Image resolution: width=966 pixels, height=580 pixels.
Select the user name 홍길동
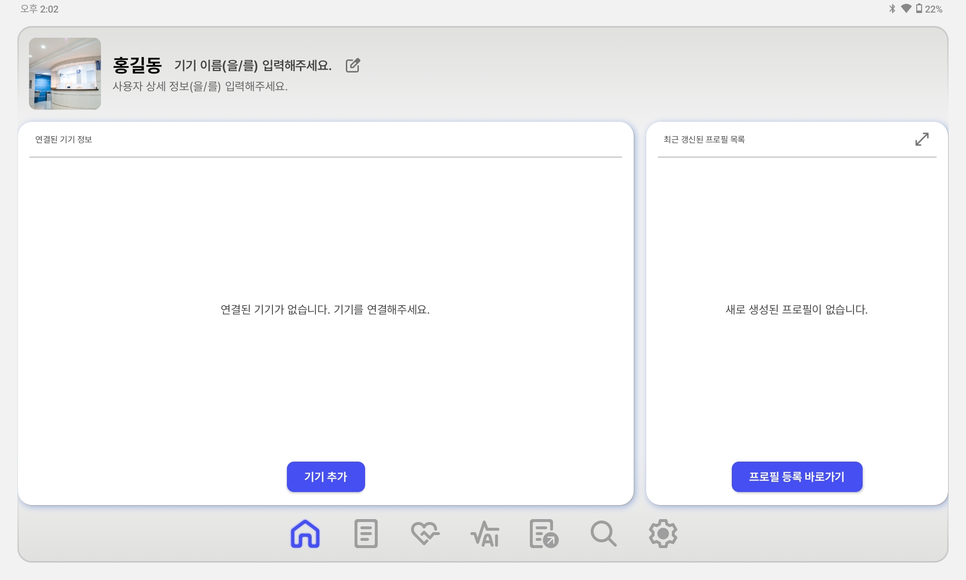click(x=137, y=65)
